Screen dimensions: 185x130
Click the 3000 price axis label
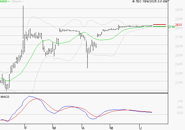click(x=179, y=10)
